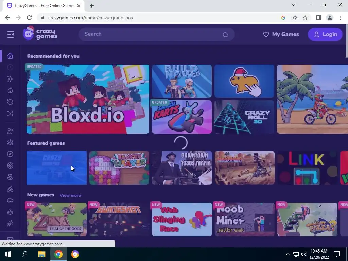Click the volume speaker tray icon
Viewport: 348px width, 261px height.
[x=303, y=254]
